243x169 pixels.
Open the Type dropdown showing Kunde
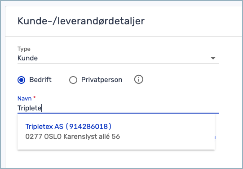click(x=118, y=58)
